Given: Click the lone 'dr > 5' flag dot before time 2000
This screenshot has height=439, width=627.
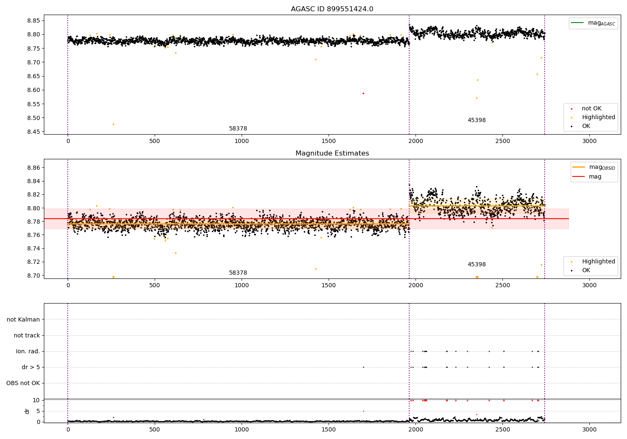Looking at the screenshot, I should point(363,367).
